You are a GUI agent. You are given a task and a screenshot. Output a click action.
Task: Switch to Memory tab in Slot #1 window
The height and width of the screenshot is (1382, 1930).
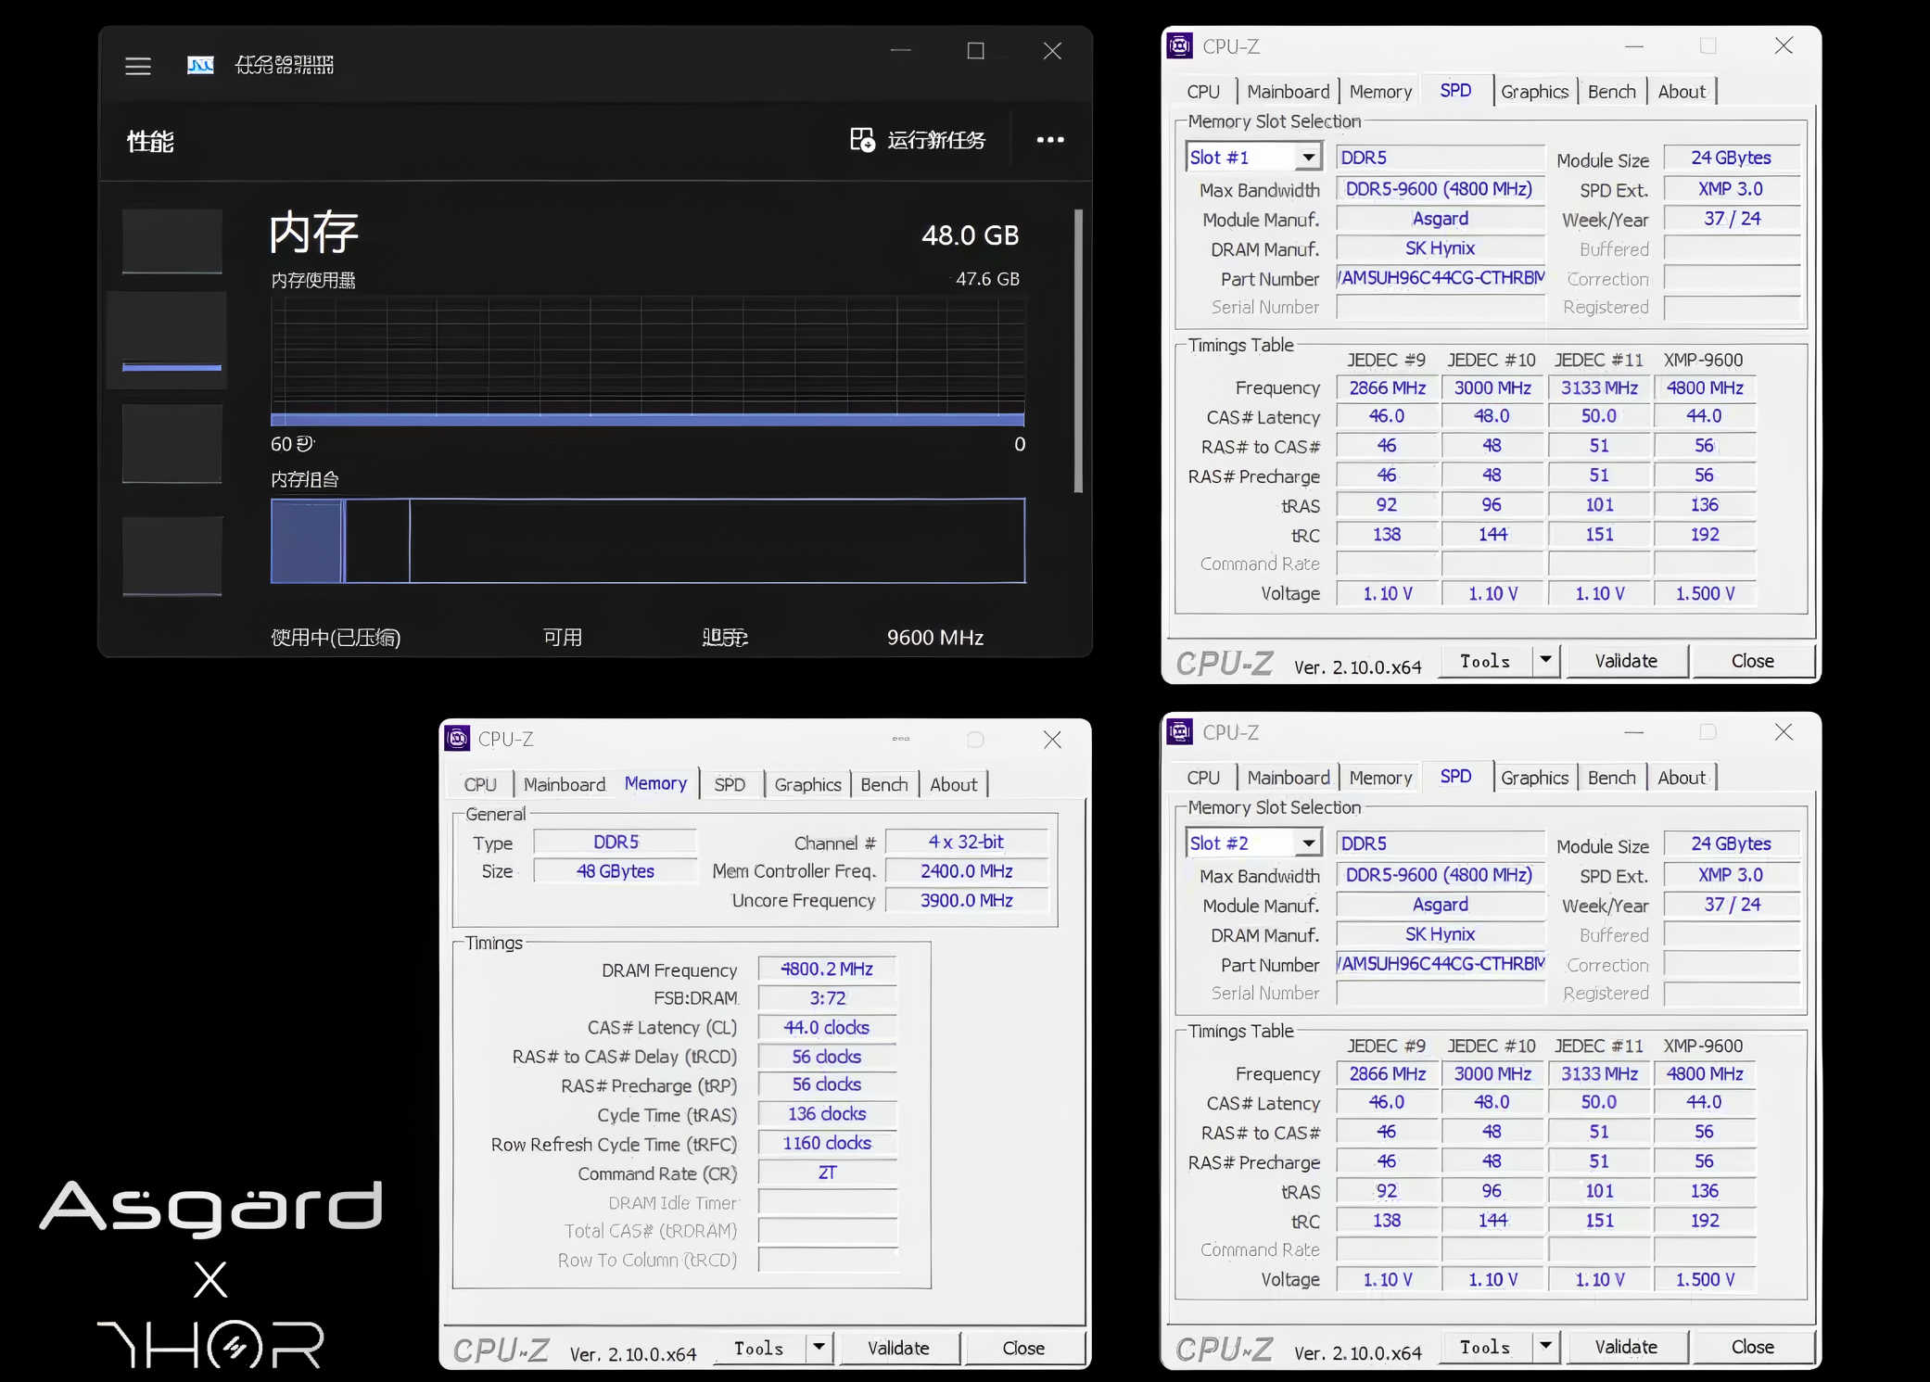point(1380,92)
